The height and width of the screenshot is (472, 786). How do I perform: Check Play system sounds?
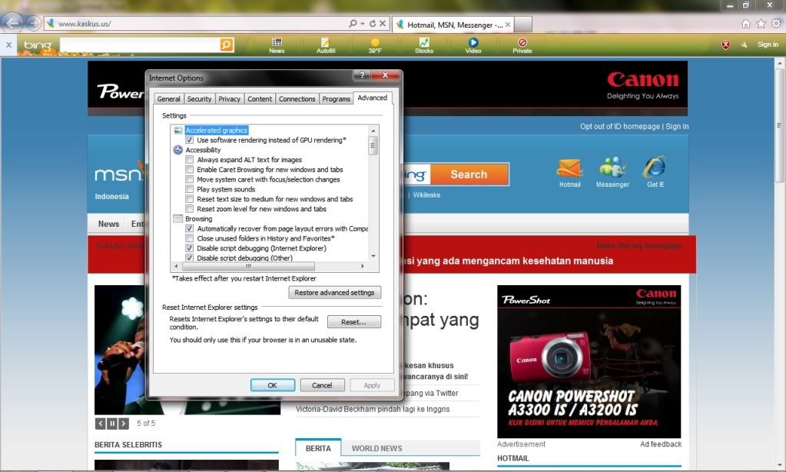click(190, 189)
